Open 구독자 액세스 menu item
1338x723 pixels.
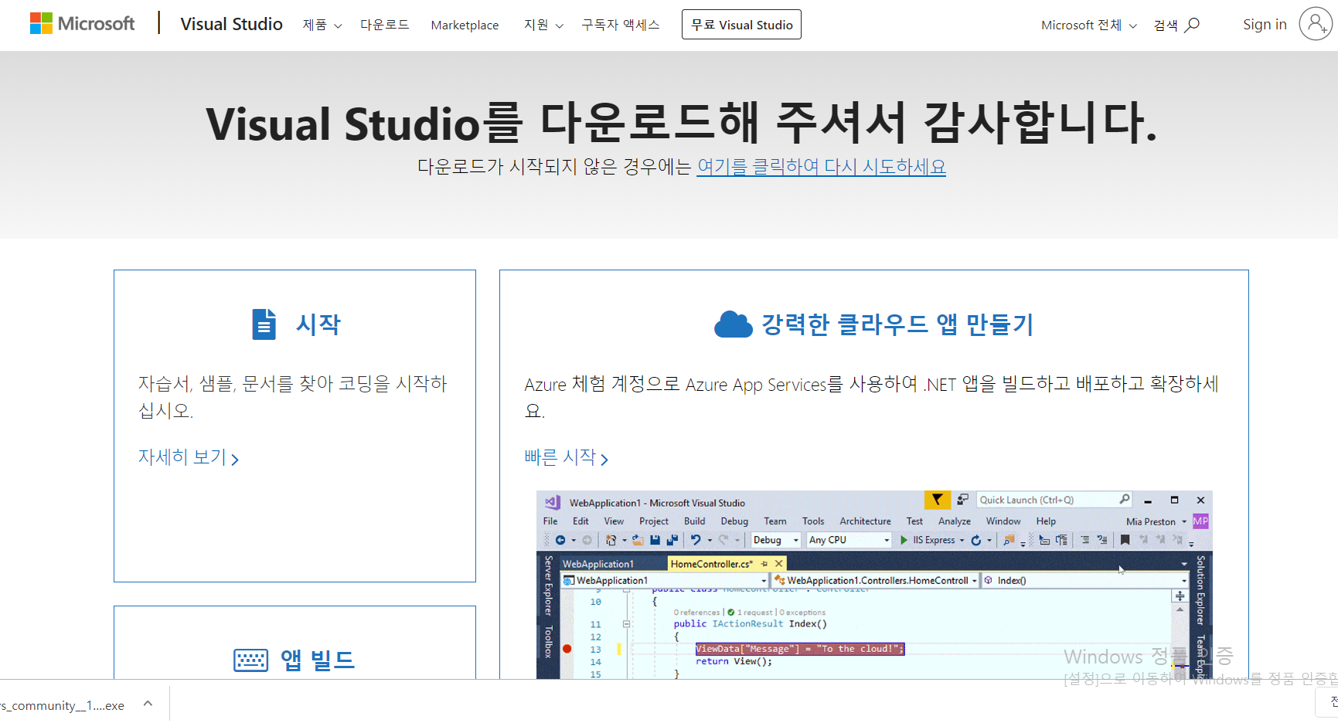coord(621,25)
